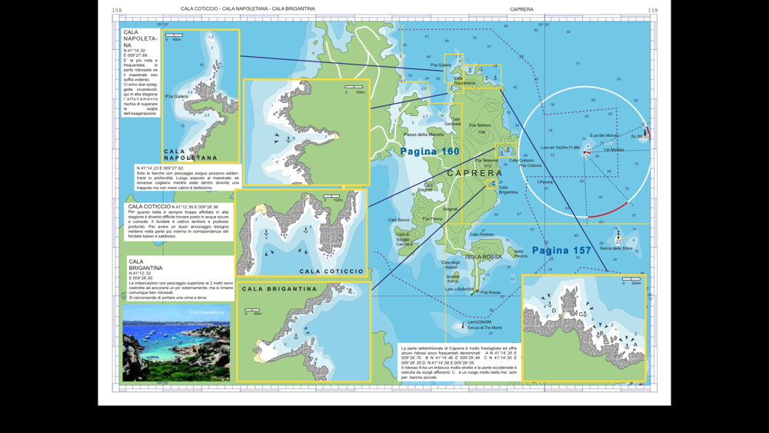Screen dimensions: 769x433
Task: Select the CALA BRIGANTINA inset chart
Action: pyautogui.click(x=304, y=331)
